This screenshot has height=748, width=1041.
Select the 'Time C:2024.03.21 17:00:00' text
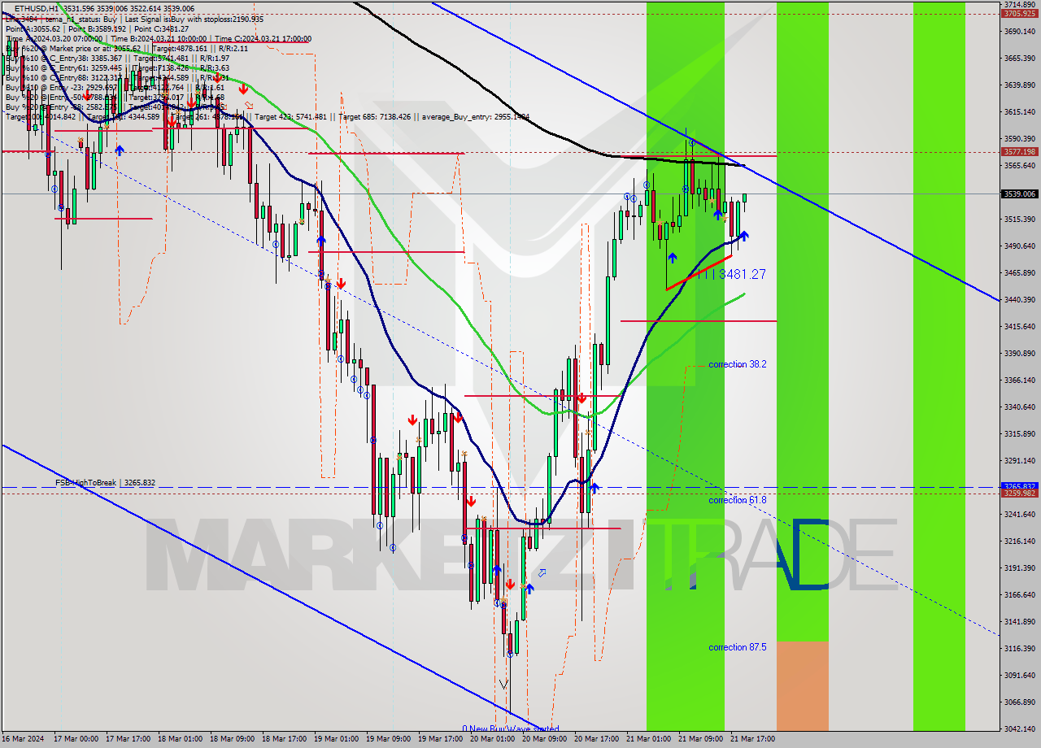264,38
